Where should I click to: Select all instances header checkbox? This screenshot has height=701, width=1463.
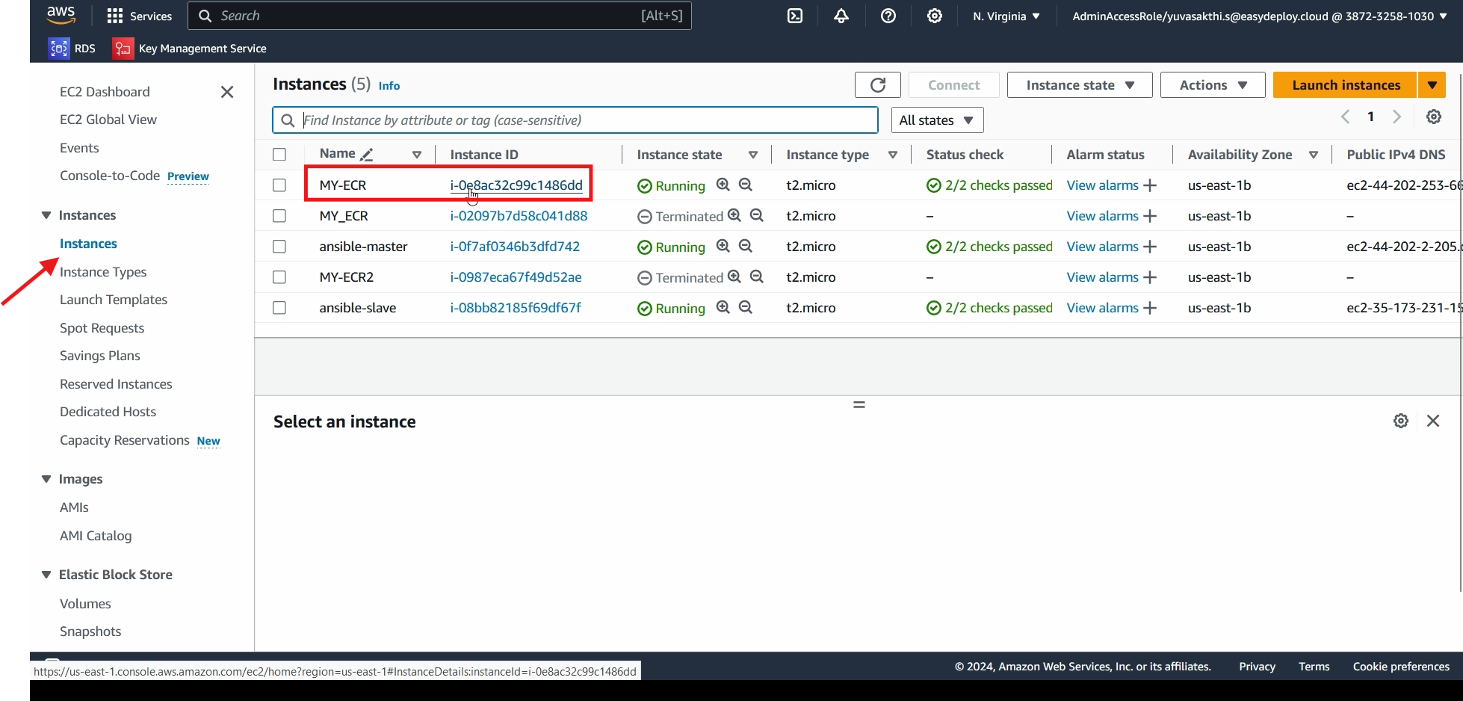(x=279, y=155)
